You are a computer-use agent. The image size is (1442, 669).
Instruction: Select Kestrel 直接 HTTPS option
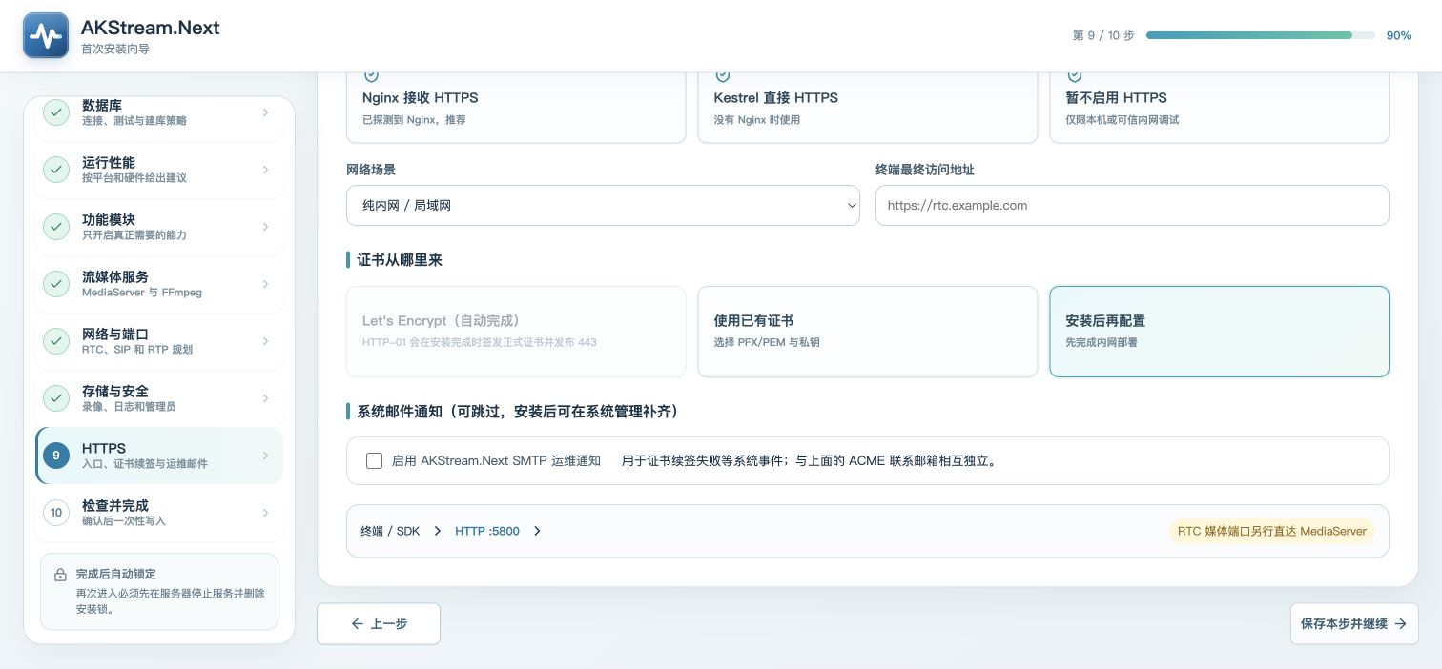tap(868, 107)
